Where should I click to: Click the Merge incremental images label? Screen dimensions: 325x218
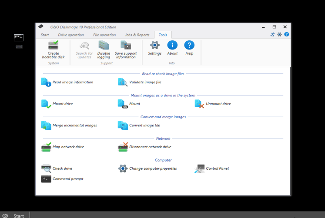75,126
